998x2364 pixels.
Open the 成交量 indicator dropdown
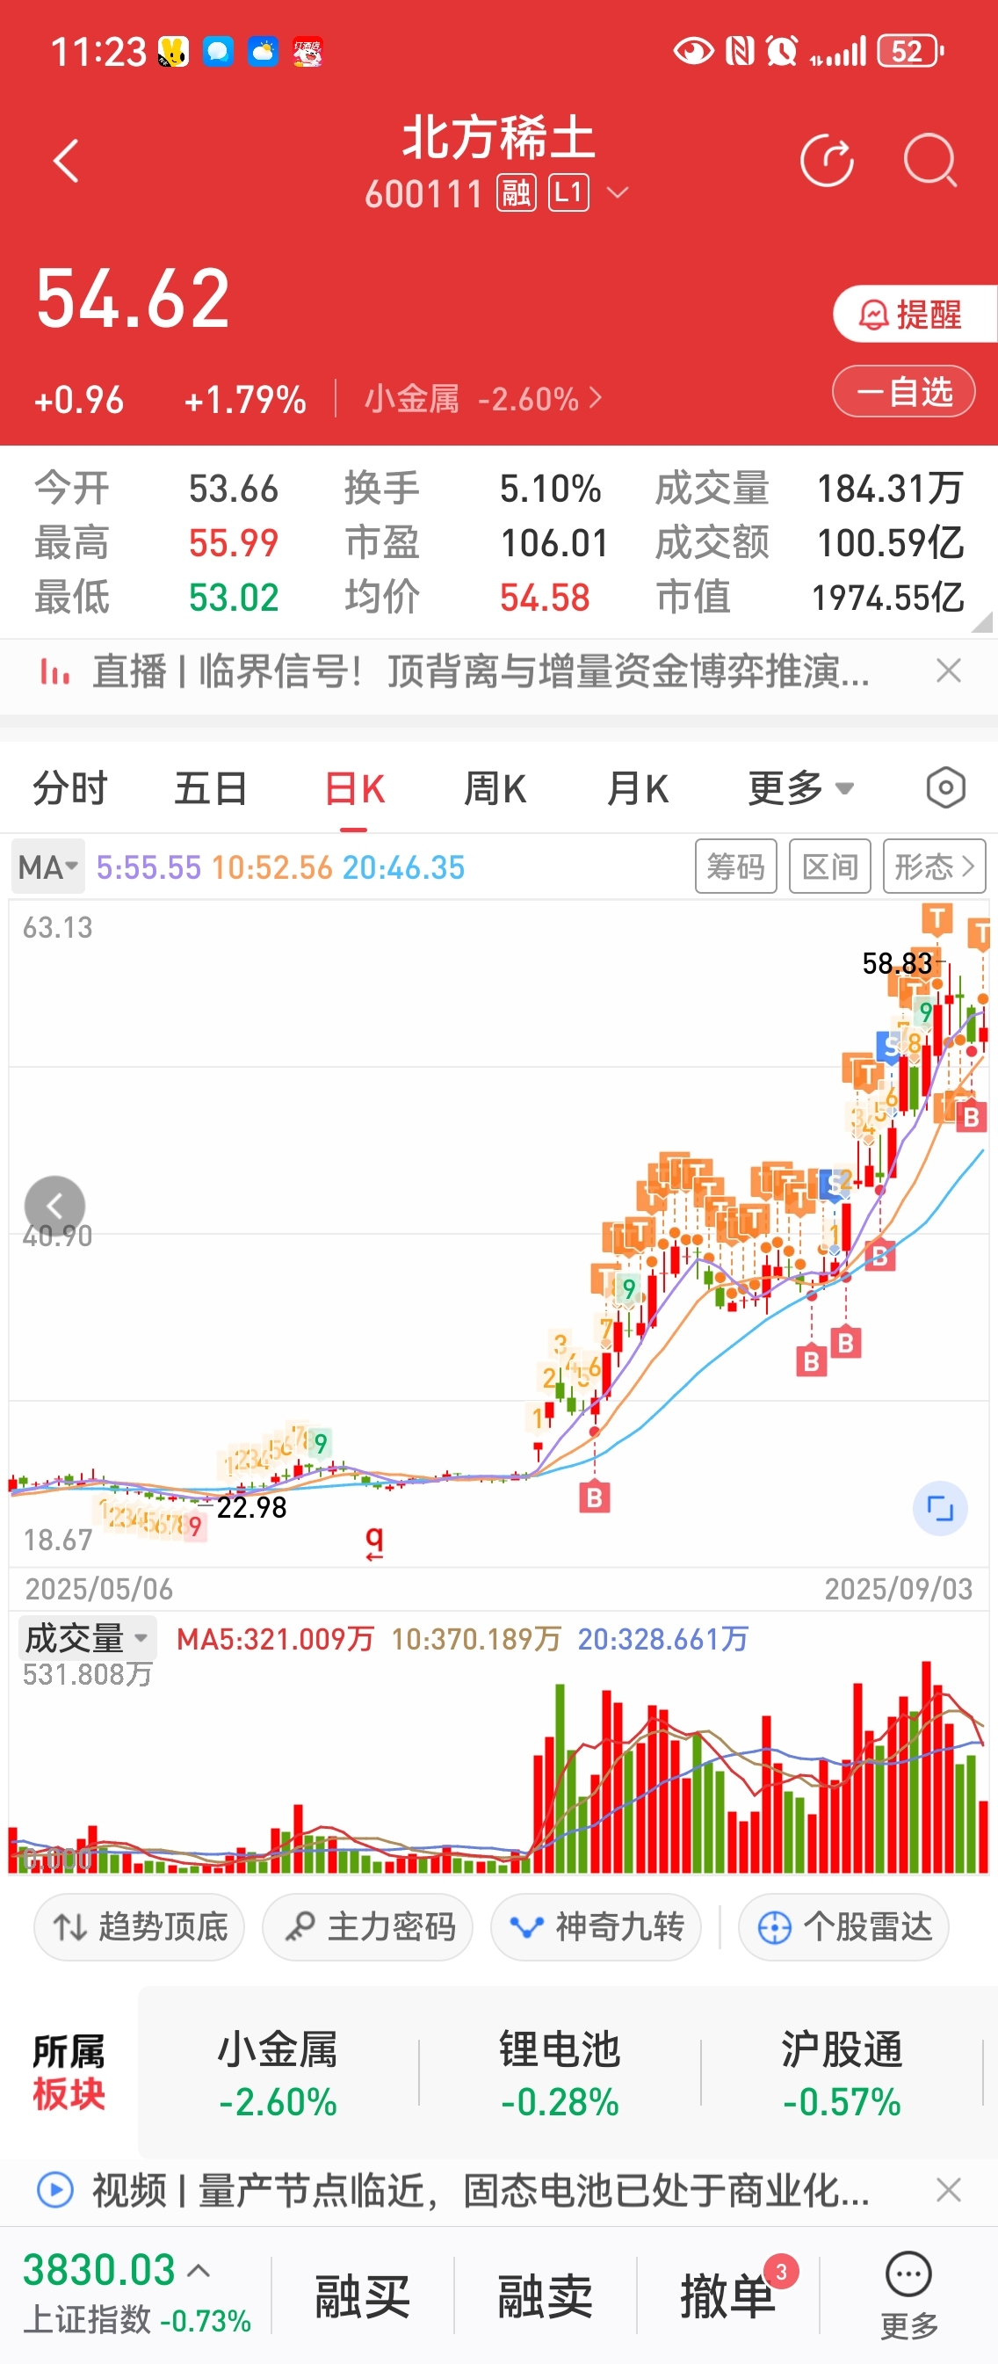[x=87, y=1638]
